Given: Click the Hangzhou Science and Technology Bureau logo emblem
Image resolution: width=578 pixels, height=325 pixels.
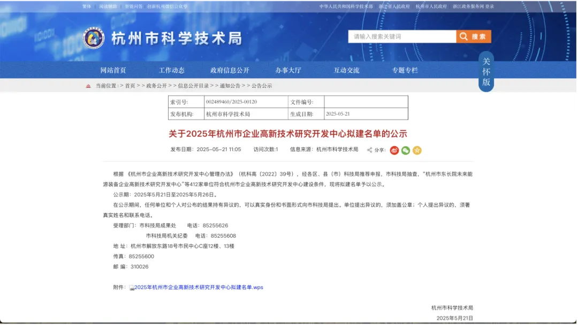Looking at the screenshot, I should click(94, 37).
